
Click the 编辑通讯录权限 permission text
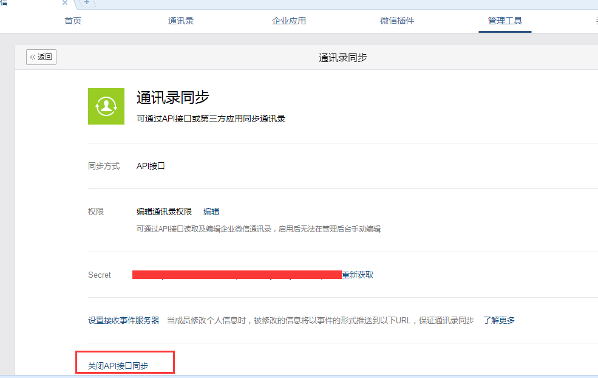tap(164, 211)
